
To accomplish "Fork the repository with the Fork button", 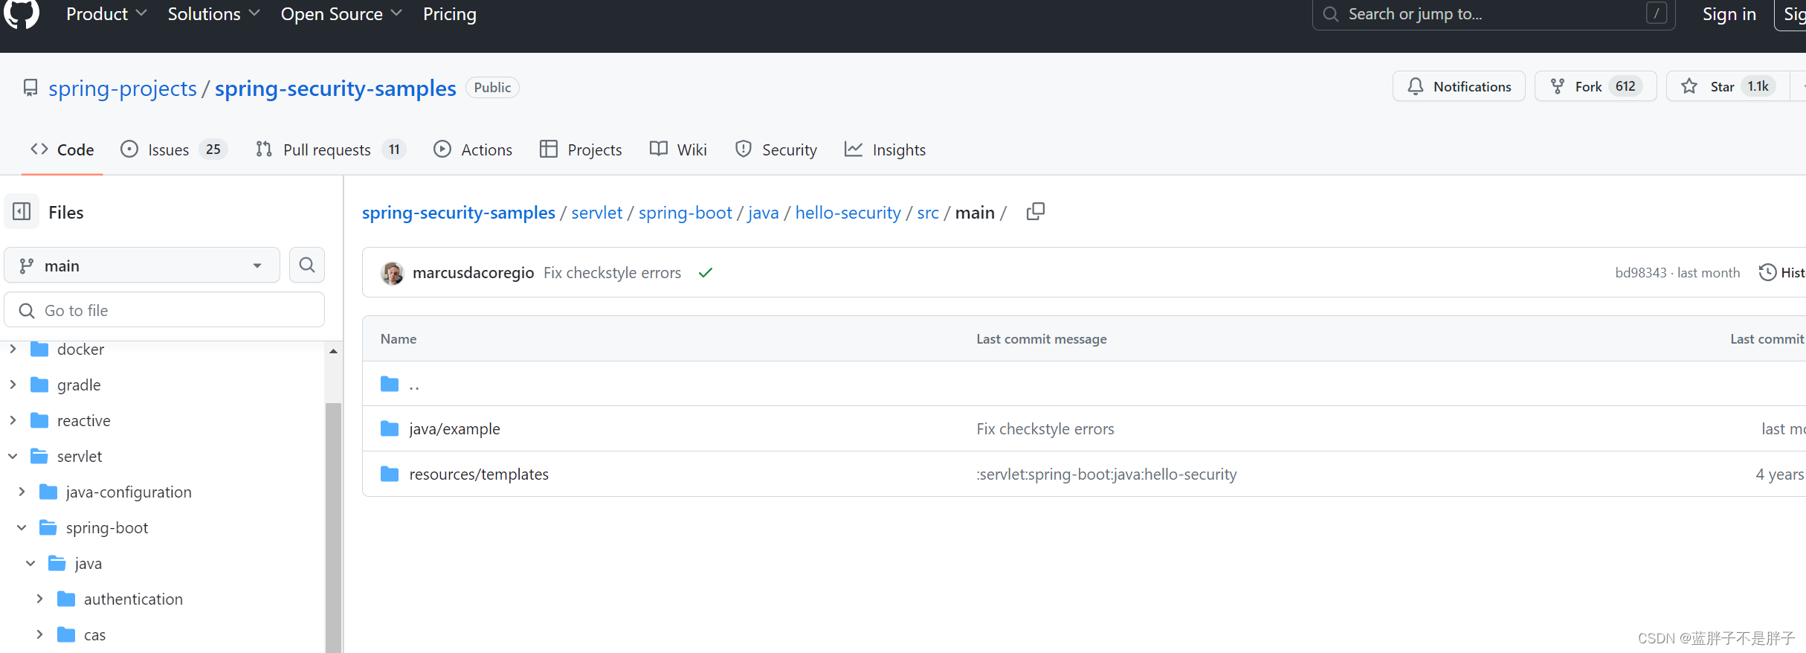I will (x=1595, y=86).
